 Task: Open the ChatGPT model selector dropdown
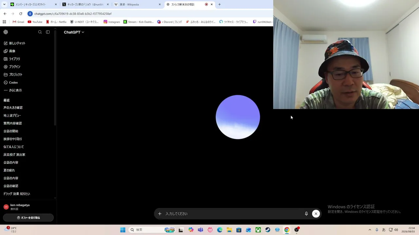(x=74, y=32)
